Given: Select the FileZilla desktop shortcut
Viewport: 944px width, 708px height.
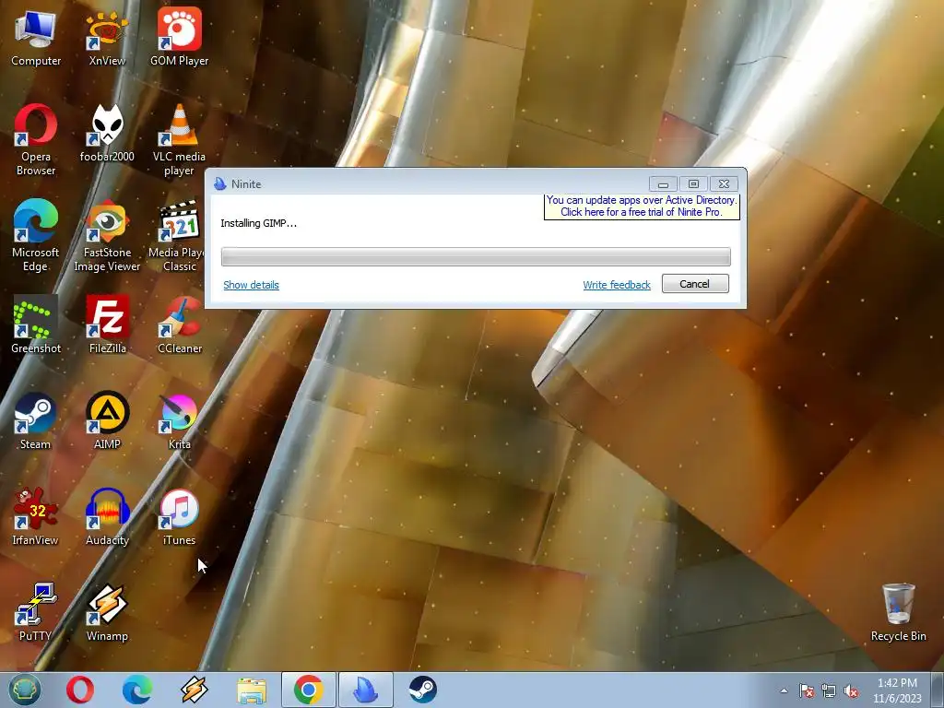Looking at the screenshot, I should point(107,325).
